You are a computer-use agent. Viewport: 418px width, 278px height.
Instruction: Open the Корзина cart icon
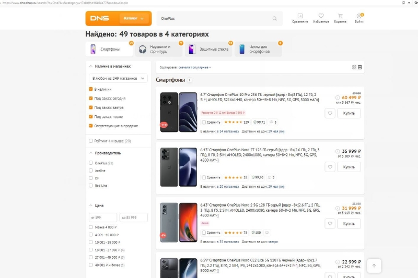point(340,18)
